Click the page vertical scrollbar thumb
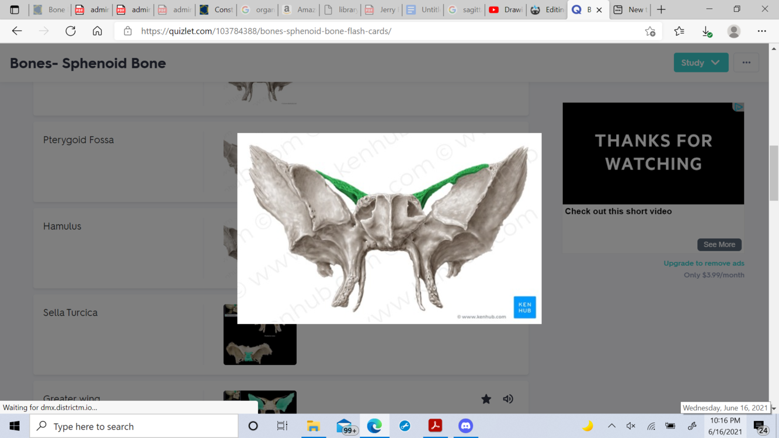The image size is (779, 438). point(774,173)
